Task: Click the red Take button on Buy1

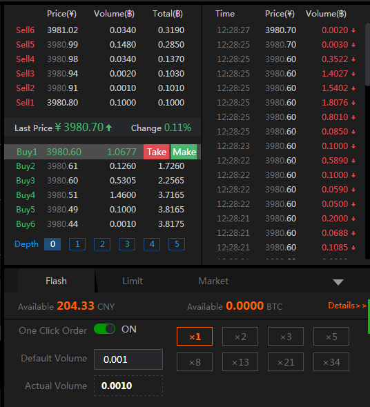Action: coord(157,152)
